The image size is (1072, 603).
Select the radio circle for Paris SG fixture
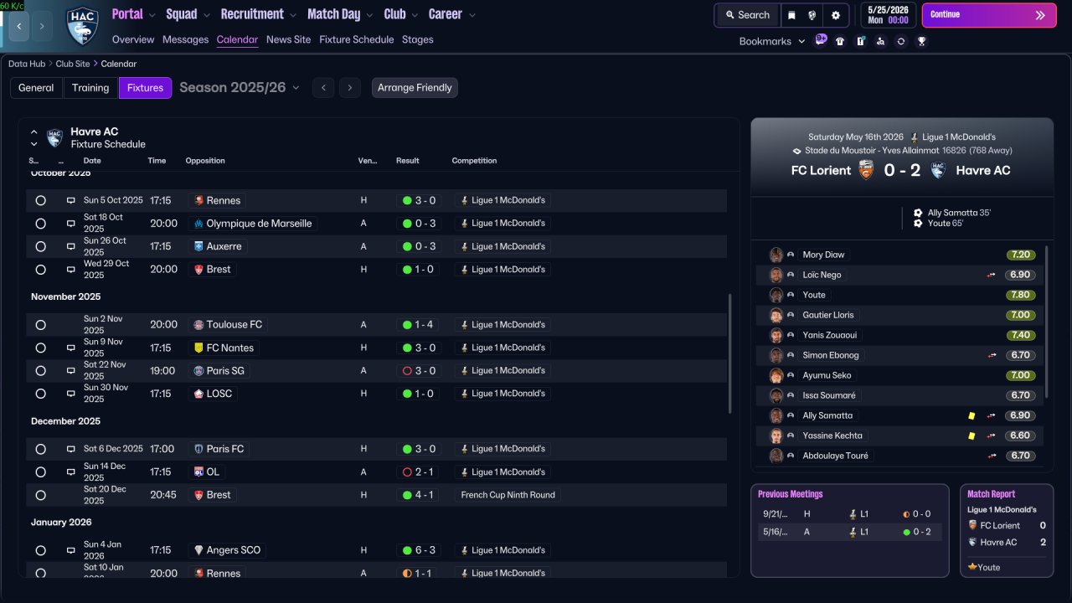tap(40, 370)
